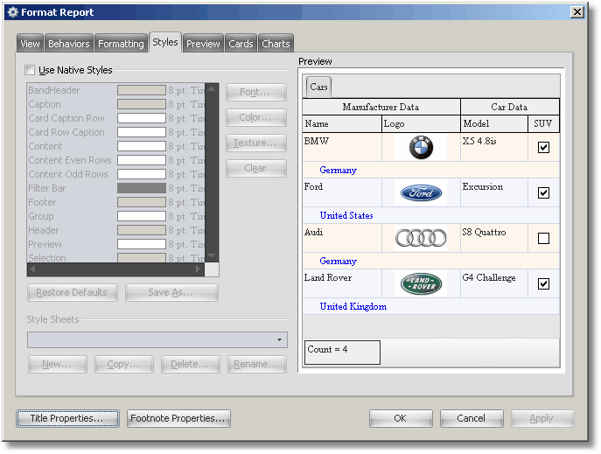The image size is (601, 454).
Task: Select the Styles tab
Action: click(x=165, y=42)
